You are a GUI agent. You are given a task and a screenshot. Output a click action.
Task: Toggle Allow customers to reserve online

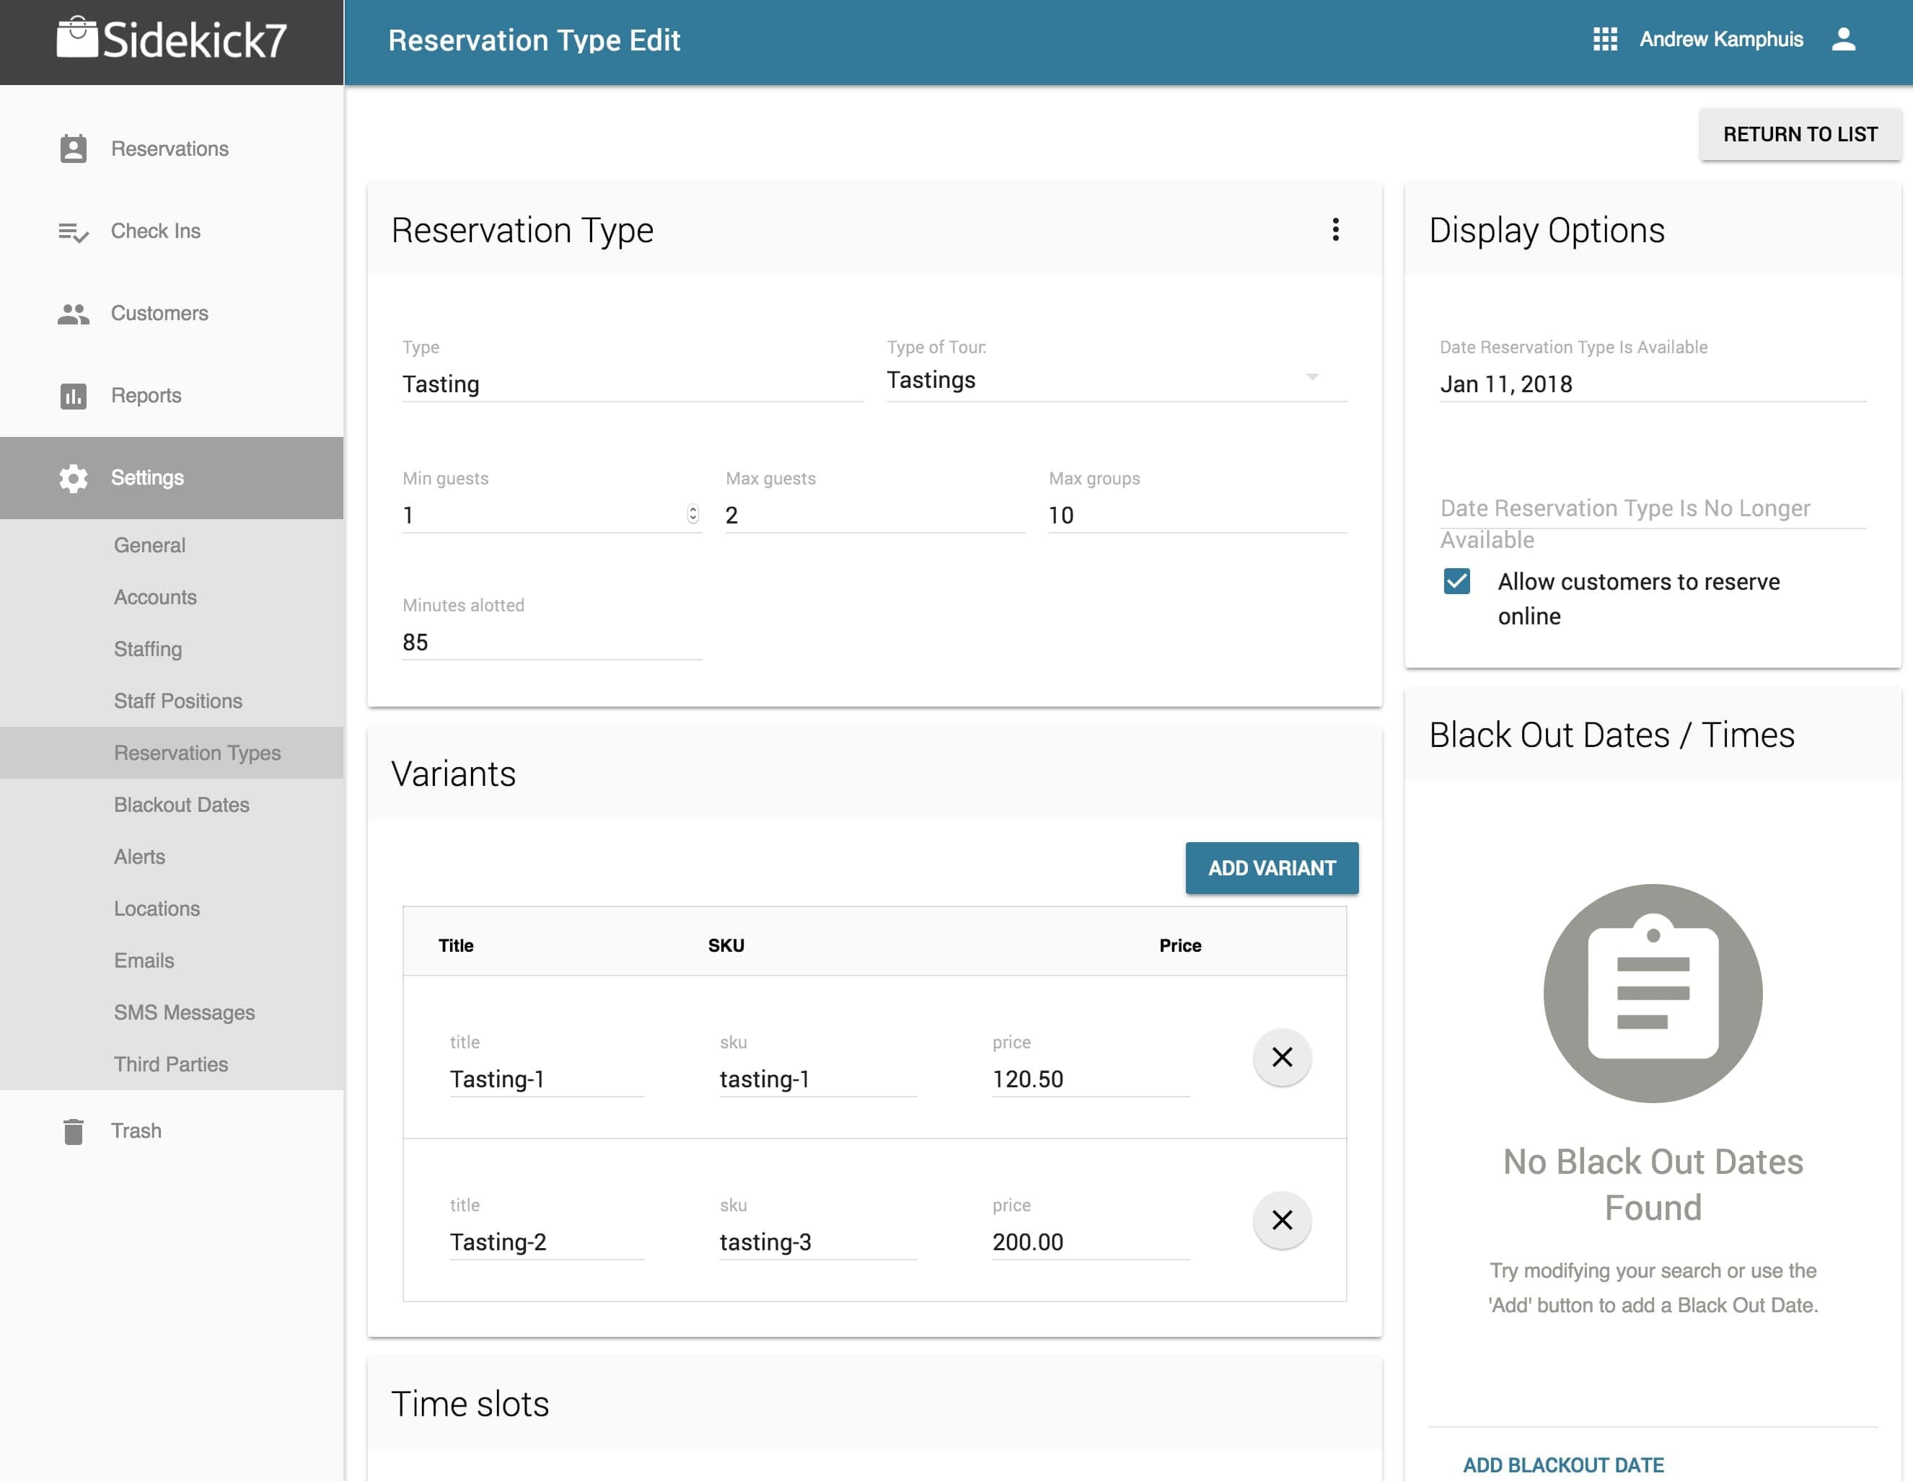click(x=1456, y=581)
